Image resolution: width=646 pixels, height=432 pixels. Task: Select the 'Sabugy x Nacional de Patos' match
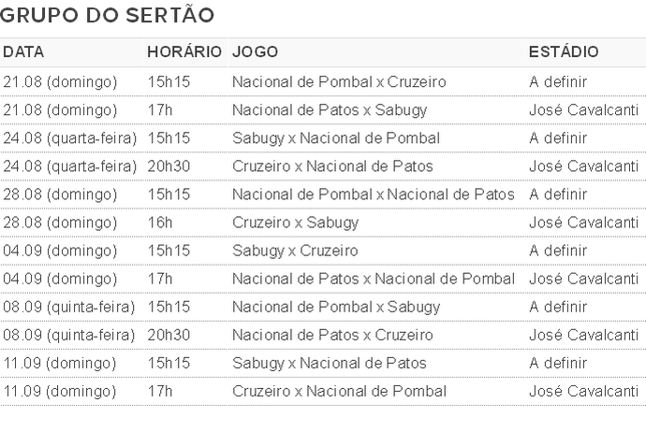tap(330, 363)
